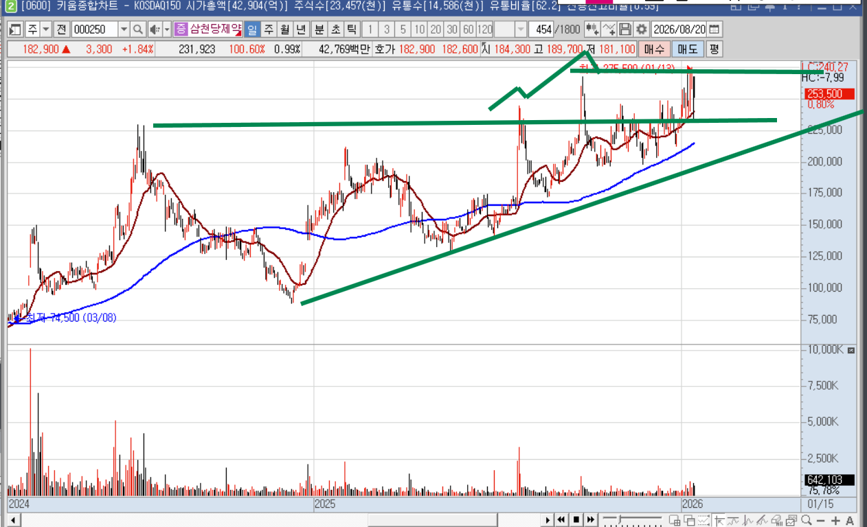
Task: Click the 2026/08/20 date field
Action: [678, 30]
